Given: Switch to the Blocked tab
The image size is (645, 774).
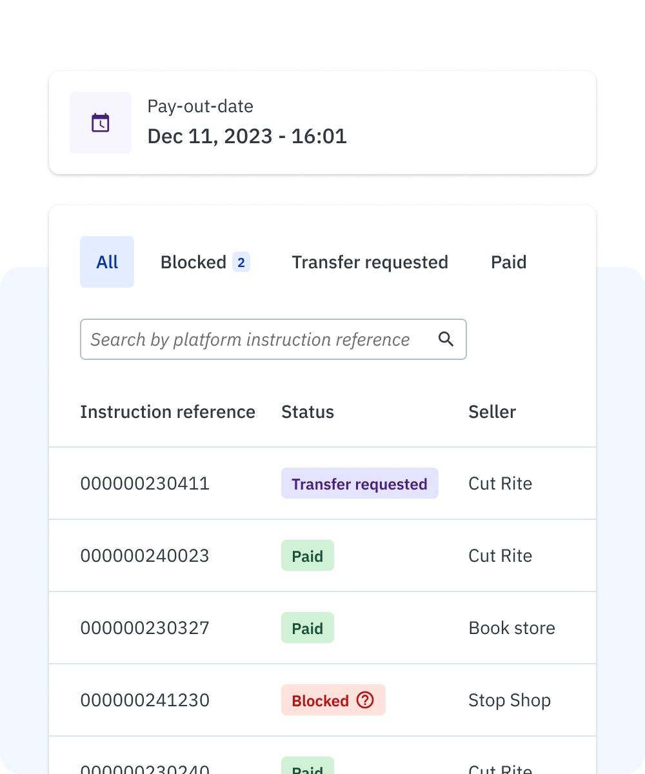Looking at the screenshot, I should coord(193,262).
